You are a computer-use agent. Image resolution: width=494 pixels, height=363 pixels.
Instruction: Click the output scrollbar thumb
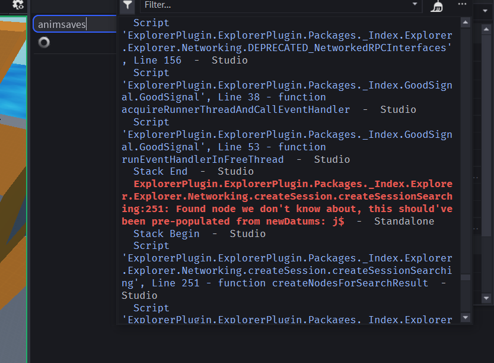[466, 277]
